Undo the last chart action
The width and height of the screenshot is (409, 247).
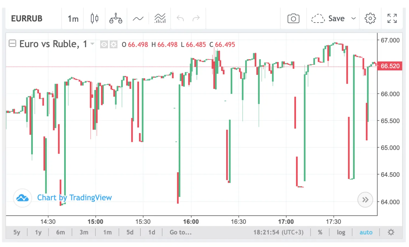click(x=180, y=18)
